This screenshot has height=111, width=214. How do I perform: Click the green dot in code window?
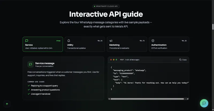(116, 60)
